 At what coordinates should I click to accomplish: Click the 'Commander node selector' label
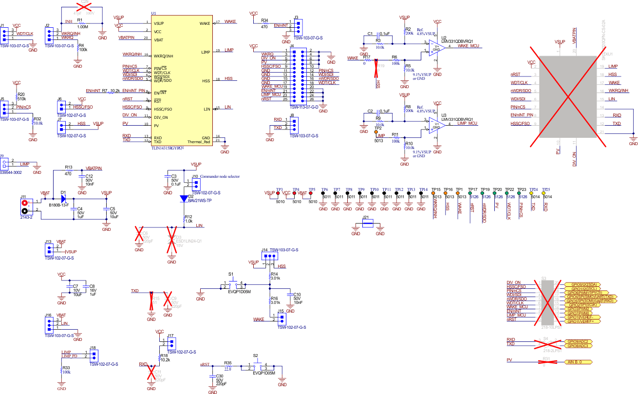[220, 176]
